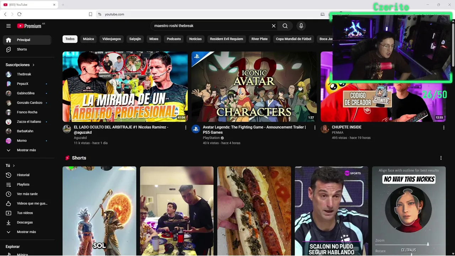Select the Mixes filter chip
The image size is (455, 256).
click(154, 39)
